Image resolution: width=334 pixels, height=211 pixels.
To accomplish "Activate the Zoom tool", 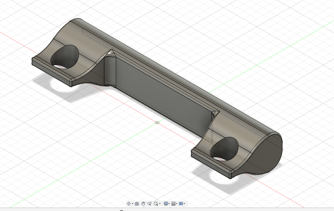I will pos(149,203).
